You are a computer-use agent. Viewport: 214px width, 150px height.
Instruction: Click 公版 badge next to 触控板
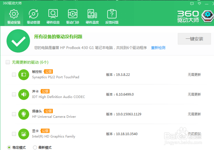(48, 72)
